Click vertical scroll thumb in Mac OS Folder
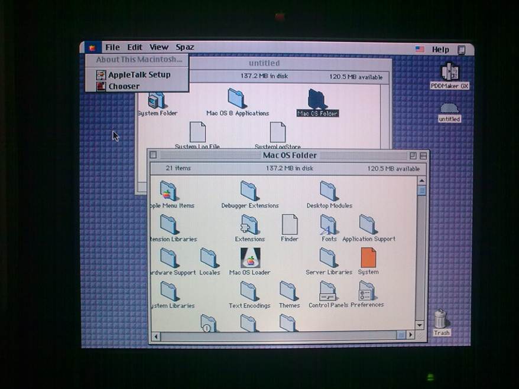The height and width of the screenshot is (389, 519). 421,191
